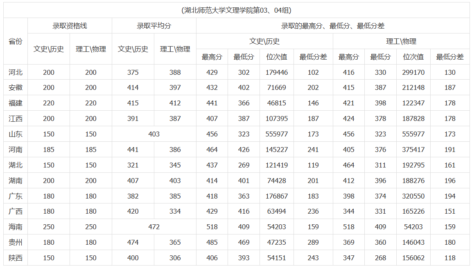This screenshot has width=472, height=268.
Task: Click the value 71669 in 安徽 row
Action: (x=277, y=88)
